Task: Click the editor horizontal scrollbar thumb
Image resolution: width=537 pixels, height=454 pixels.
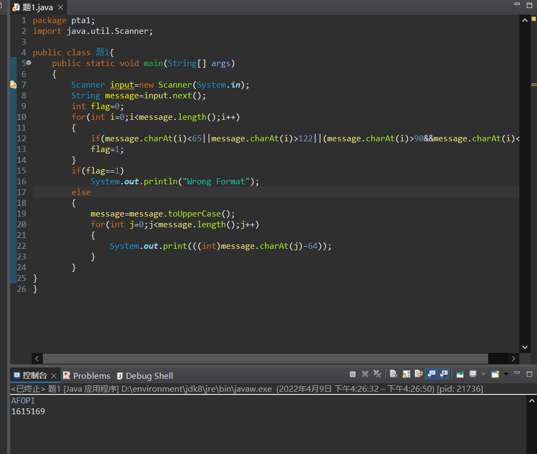Action: click(x=265, y=358)
